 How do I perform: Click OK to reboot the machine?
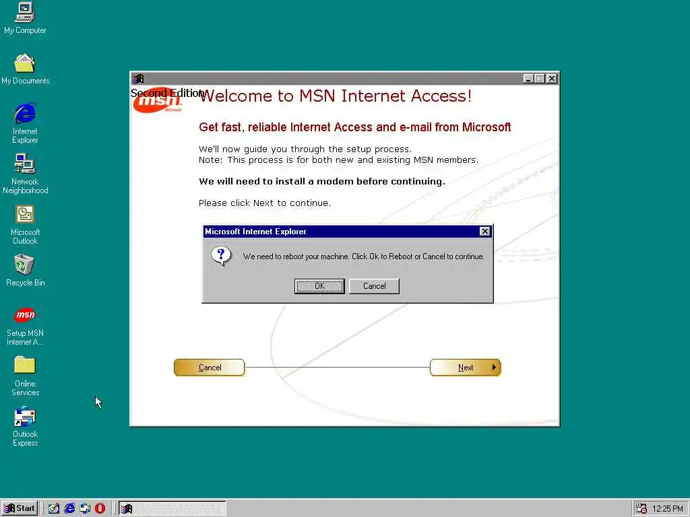coord(319,286)
